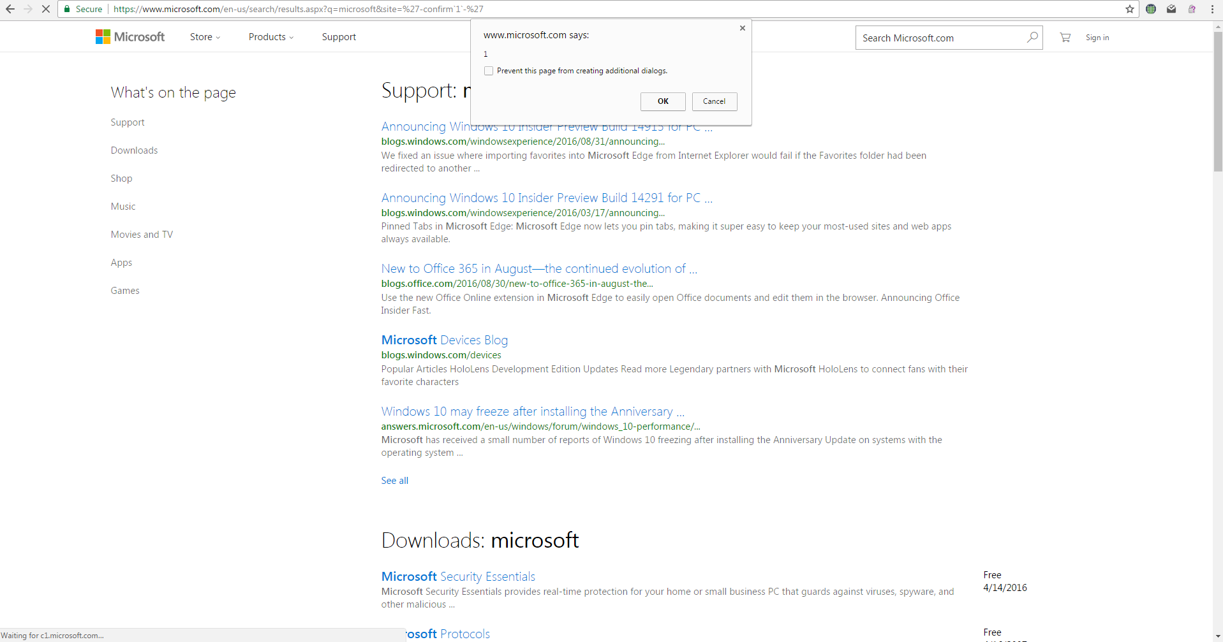
Task: Click blogs.windows.com/devices URL text
Action: (x=441, y=355)
